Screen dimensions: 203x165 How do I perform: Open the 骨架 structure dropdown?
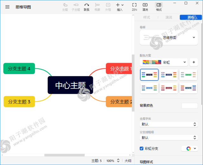[169, 37]
